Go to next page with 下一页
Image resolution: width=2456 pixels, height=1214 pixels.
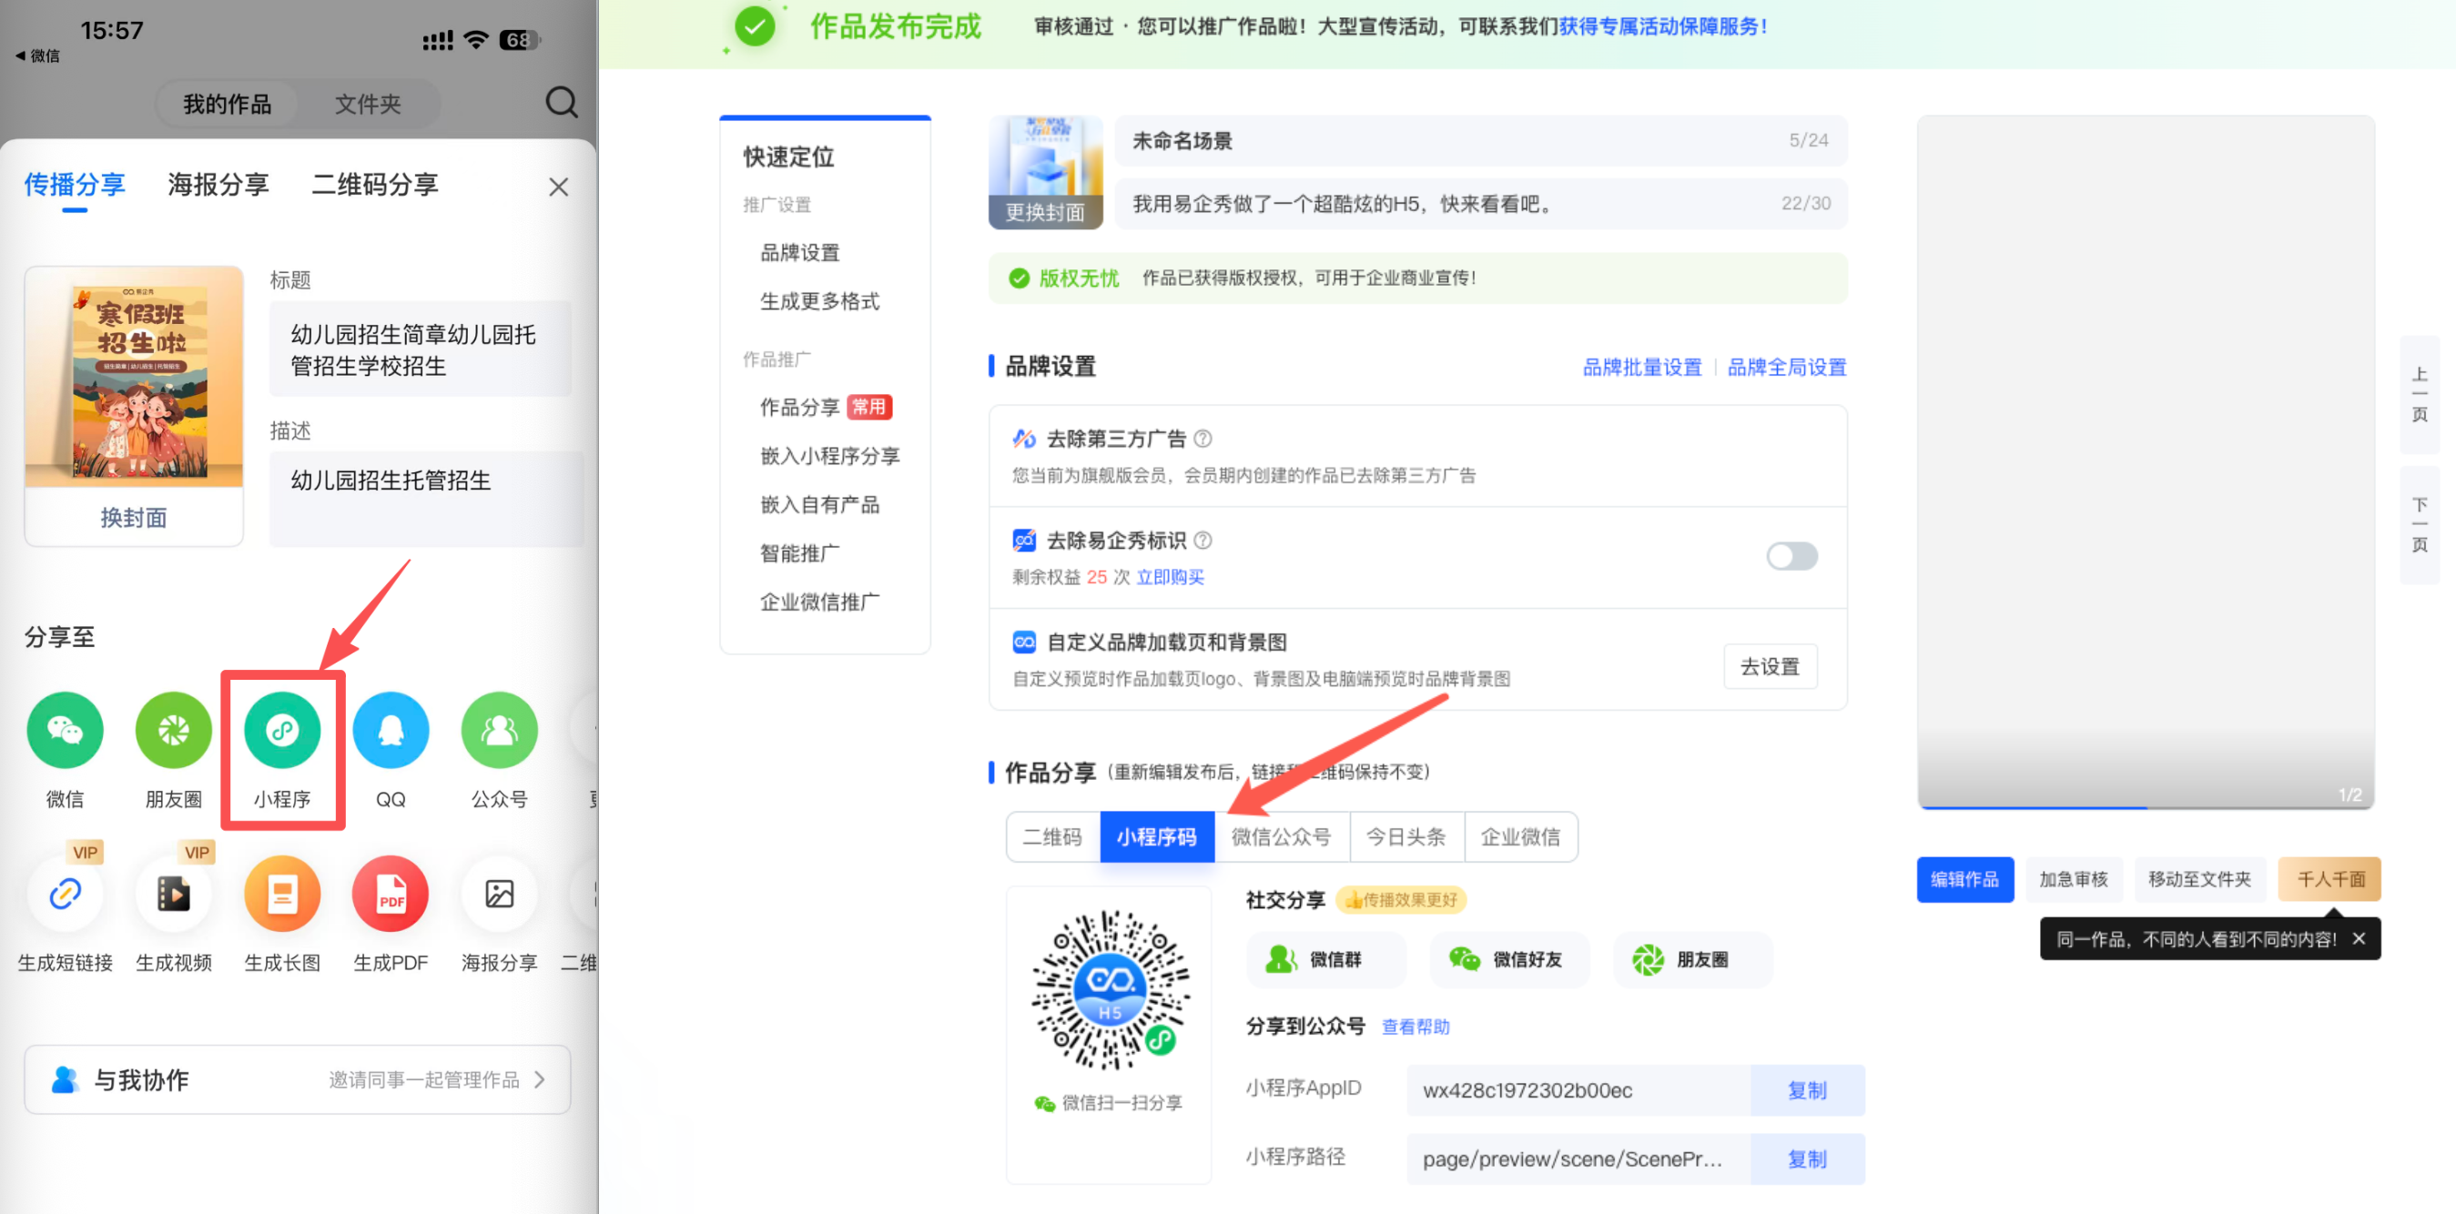pos(2419,524)
